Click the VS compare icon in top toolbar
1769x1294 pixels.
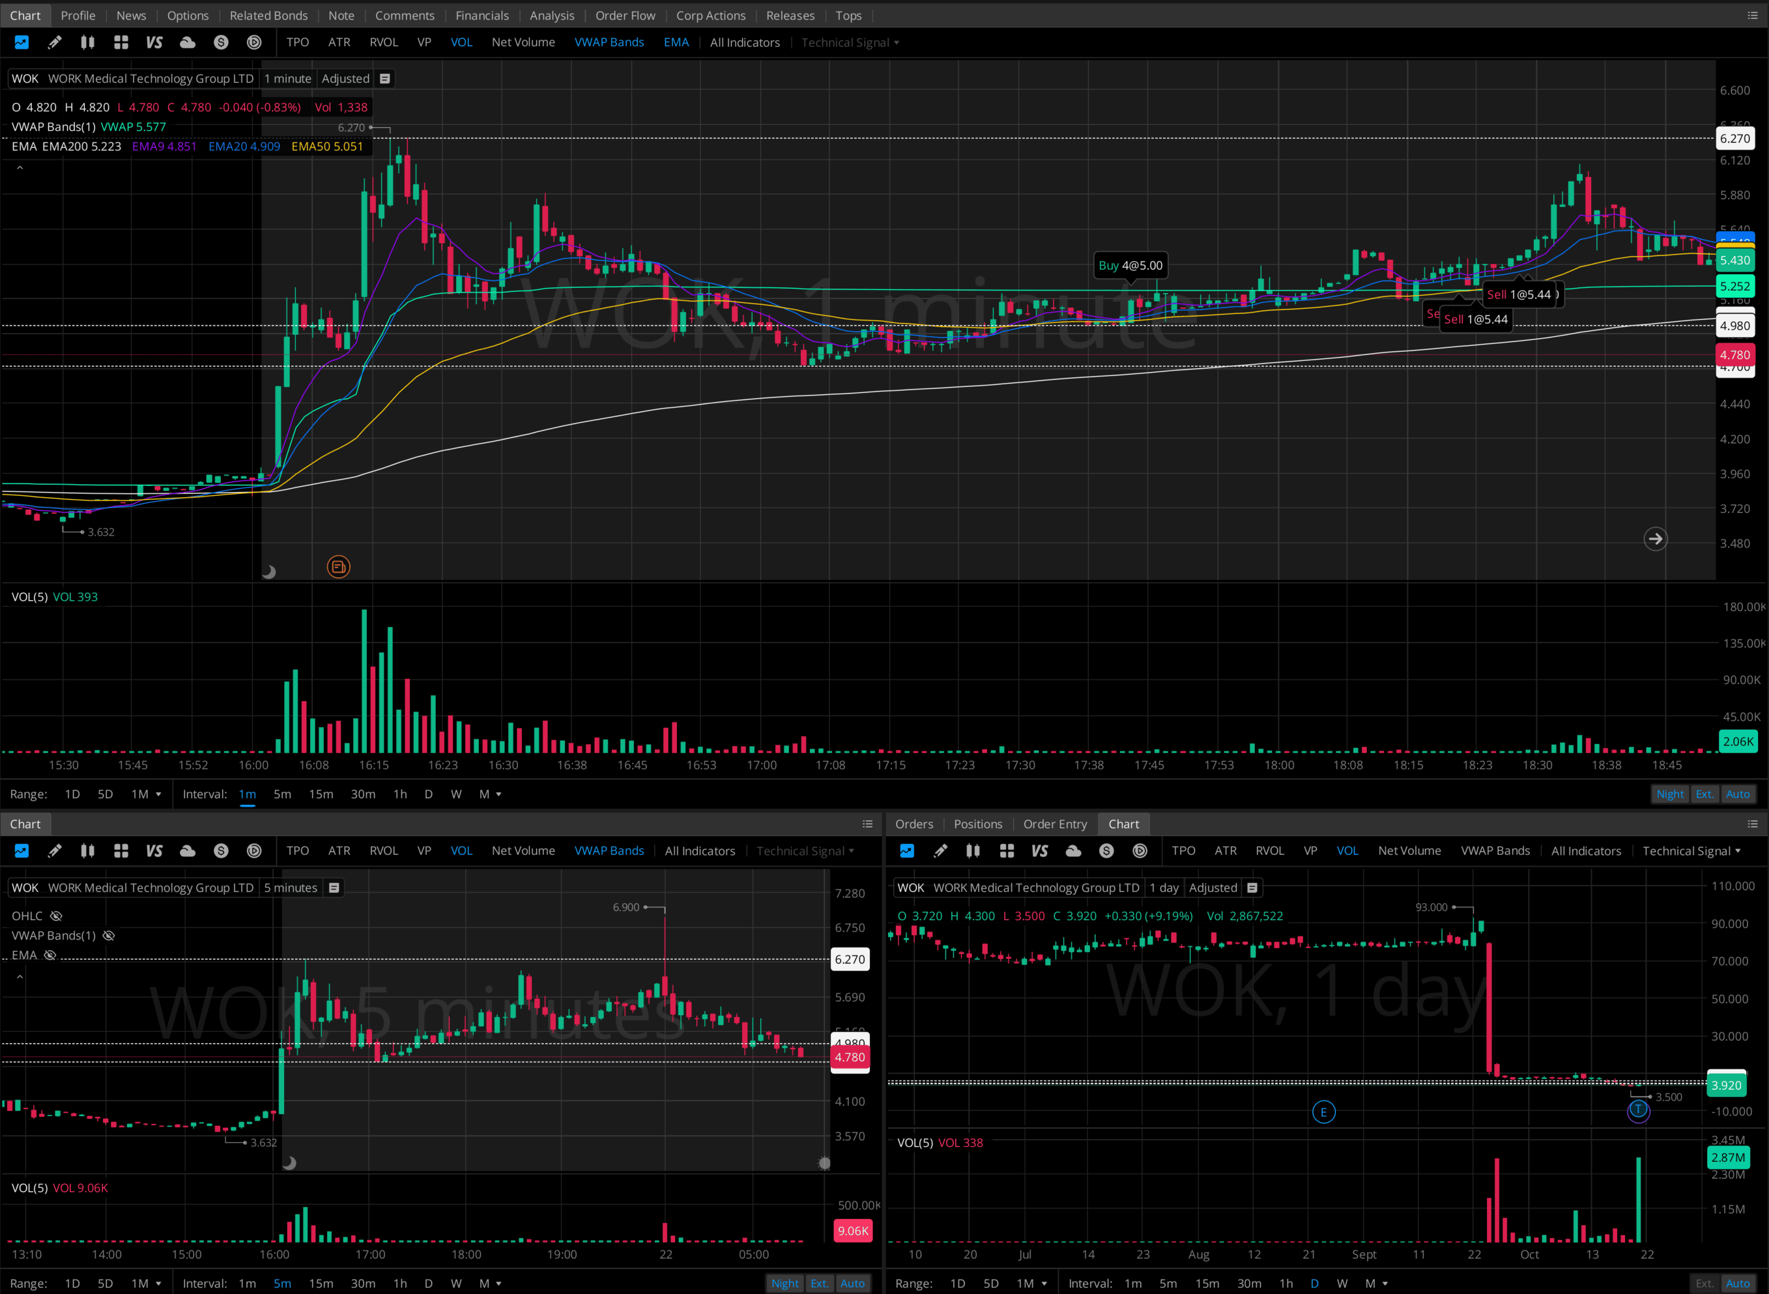[154, 42]
